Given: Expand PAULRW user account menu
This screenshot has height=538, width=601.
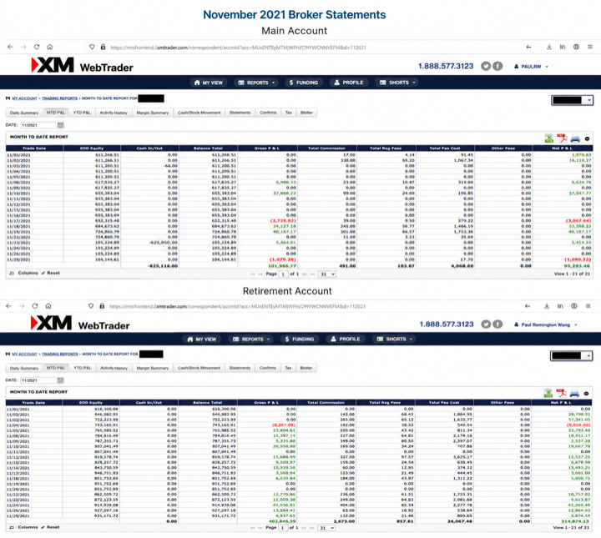Looking at the screenshot, I should (x=531, y=67).
